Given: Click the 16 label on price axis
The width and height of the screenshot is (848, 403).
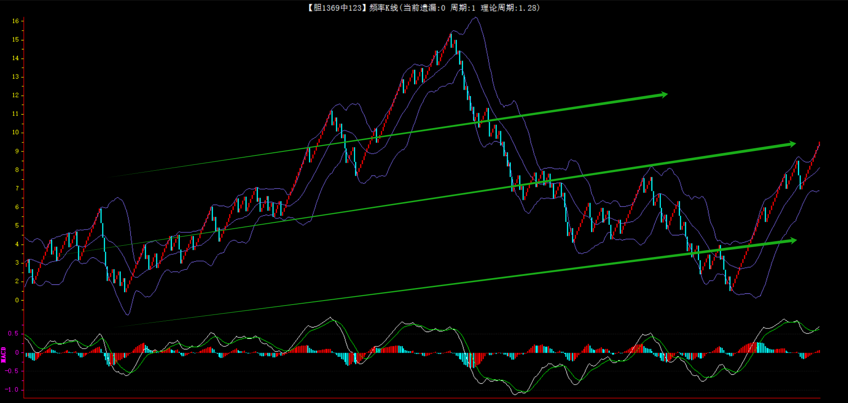Looking at the screenshot, I should tap(15, 21).
